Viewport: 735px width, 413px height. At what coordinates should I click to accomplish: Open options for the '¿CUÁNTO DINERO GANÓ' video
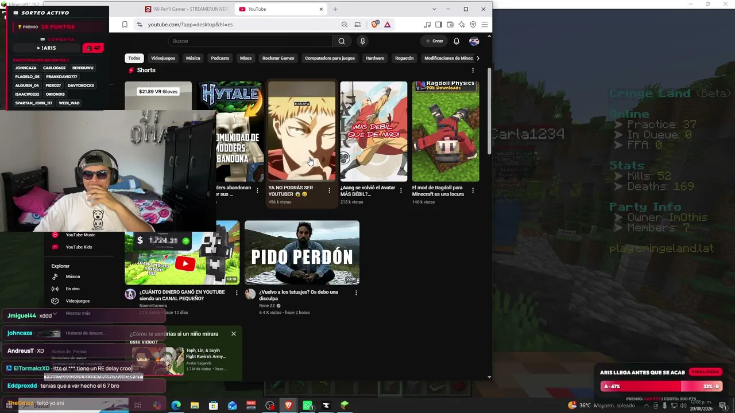pyautogui.click(x=237, y=293)
